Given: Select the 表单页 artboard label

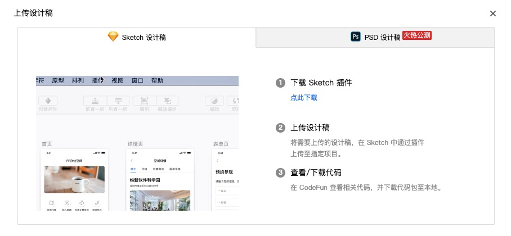Looking at the screenshot, I should click(221, 144).
